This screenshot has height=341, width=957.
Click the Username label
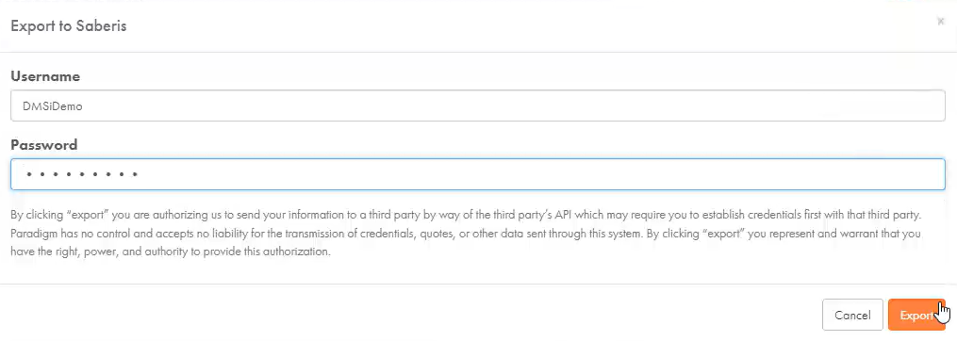pyautogui.click(x=45, y=76)
